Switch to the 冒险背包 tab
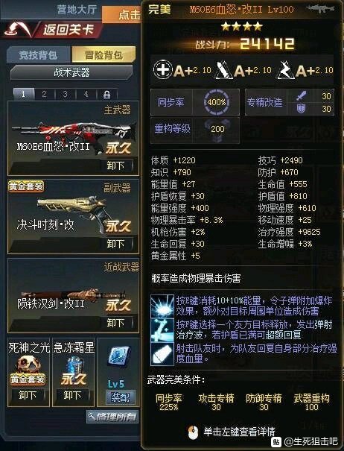The width and height of the screenshot is (344, 451). (x=103, y=54)
